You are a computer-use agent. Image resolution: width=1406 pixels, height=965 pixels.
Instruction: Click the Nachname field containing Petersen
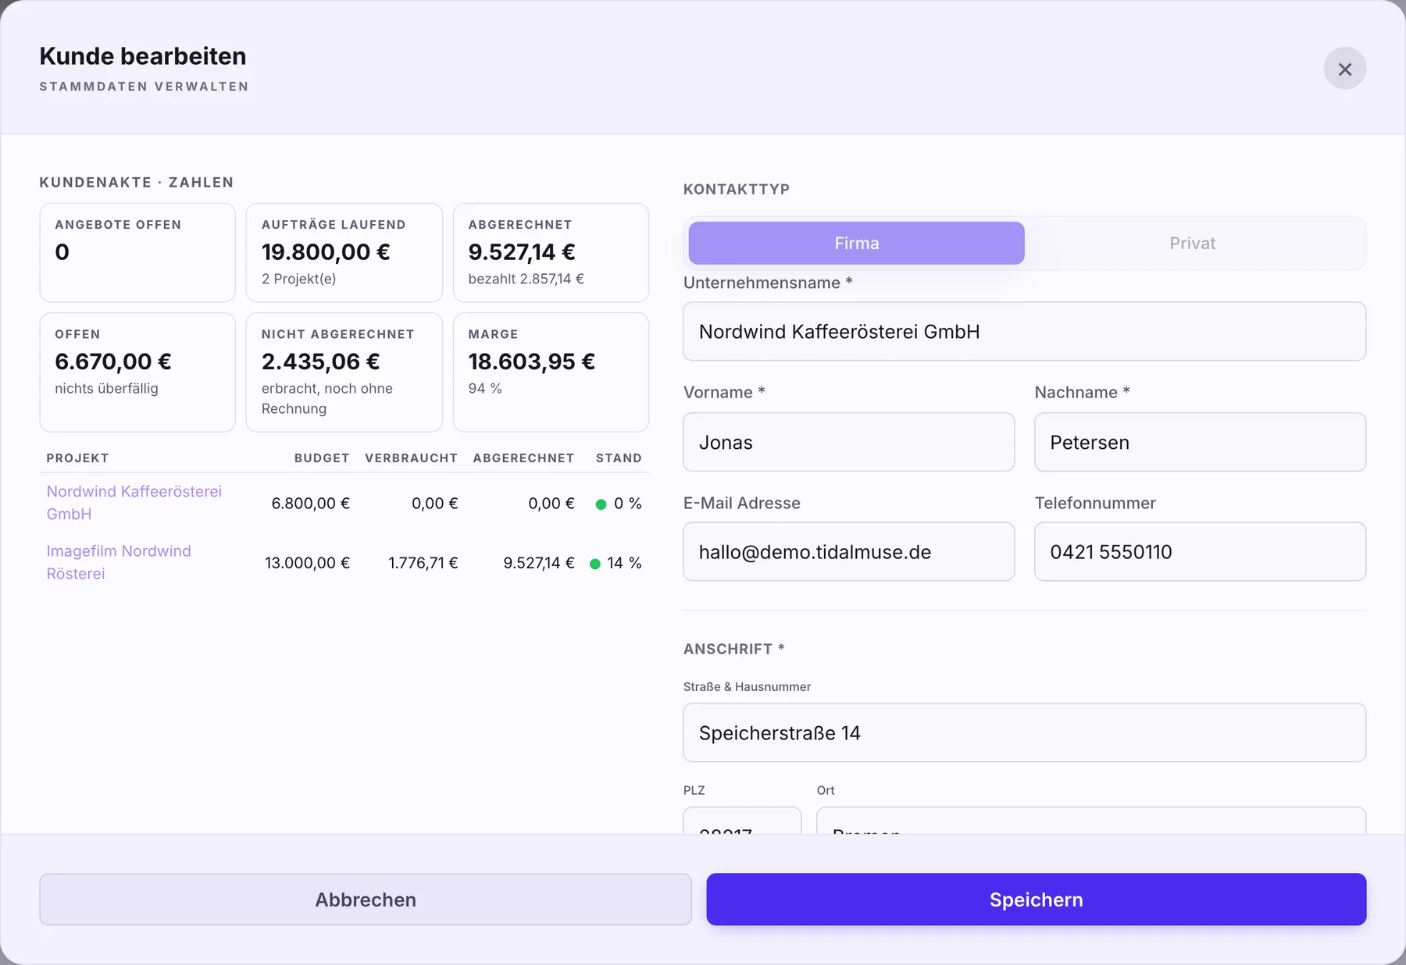coord(1200,443)
